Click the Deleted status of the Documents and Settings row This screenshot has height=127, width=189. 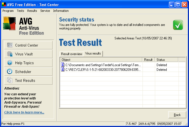coord(162,65)
